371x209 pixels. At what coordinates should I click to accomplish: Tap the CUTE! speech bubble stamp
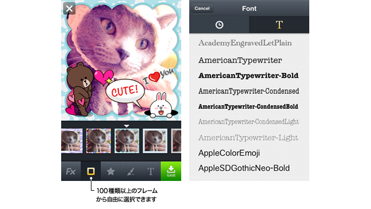pos(125,92)
